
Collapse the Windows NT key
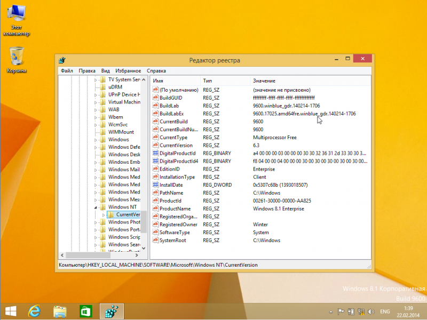96,207
